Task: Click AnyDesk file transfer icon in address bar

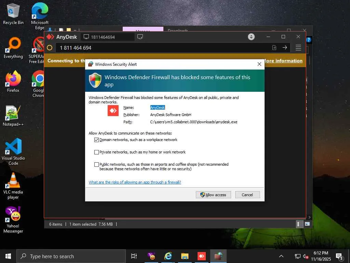Action: pyautogui.click(x=274, y=48)
